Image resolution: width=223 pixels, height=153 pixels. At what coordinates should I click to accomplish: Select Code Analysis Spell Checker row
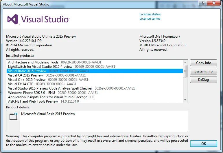[x=95, y=88]
